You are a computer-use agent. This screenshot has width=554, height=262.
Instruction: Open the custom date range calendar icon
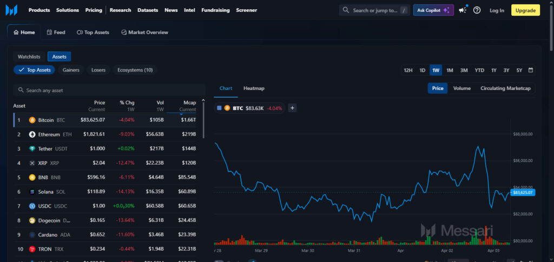531,70
